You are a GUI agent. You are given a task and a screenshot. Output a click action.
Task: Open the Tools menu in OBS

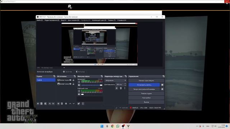tap(112, 20)
